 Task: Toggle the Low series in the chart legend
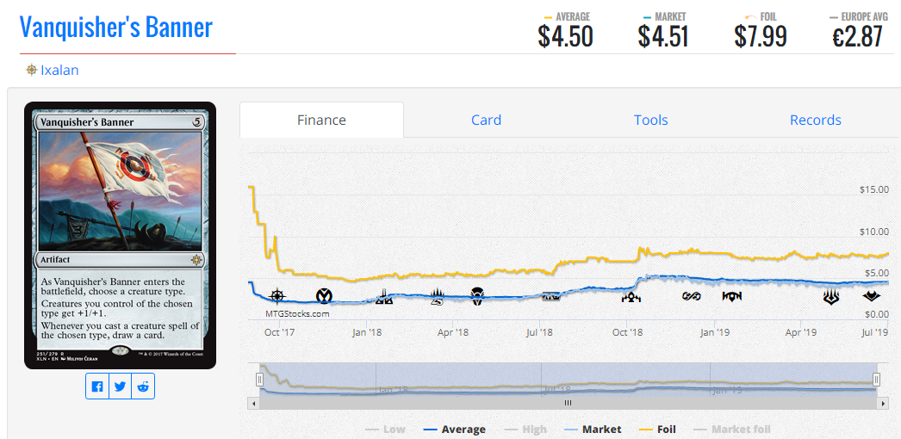coord(386,430)
